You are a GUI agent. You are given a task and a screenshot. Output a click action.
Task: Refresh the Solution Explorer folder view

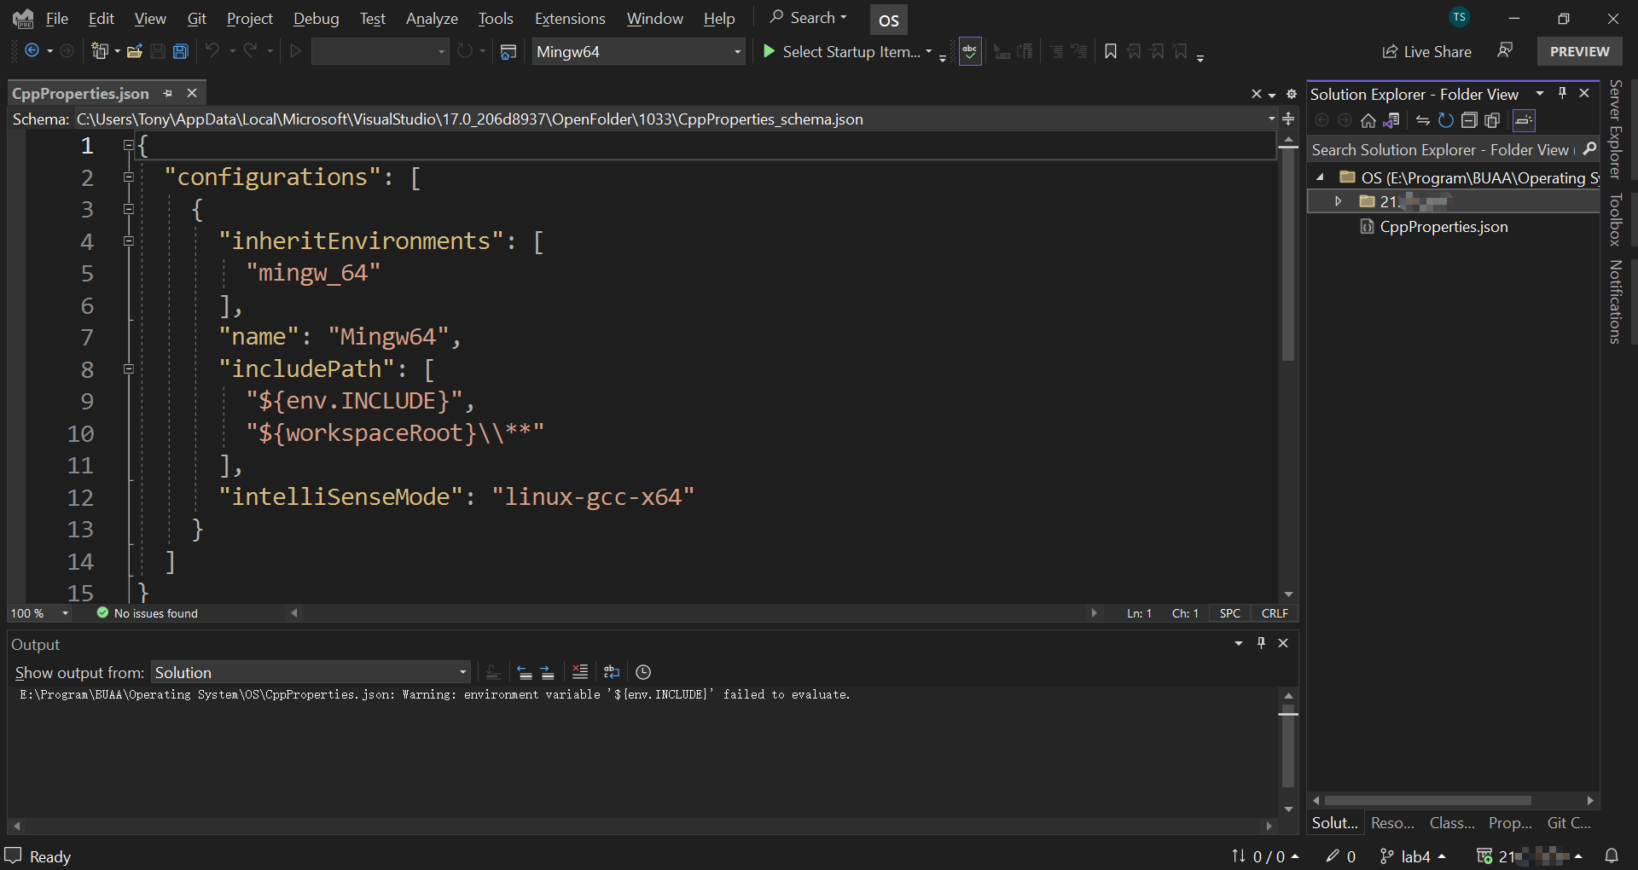click(1446, 120)
